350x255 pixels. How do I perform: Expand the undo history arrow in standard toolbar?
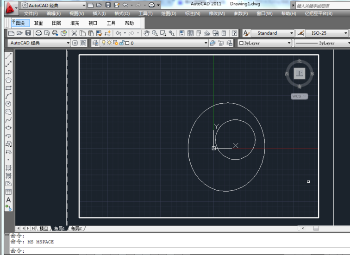point(125,33)
